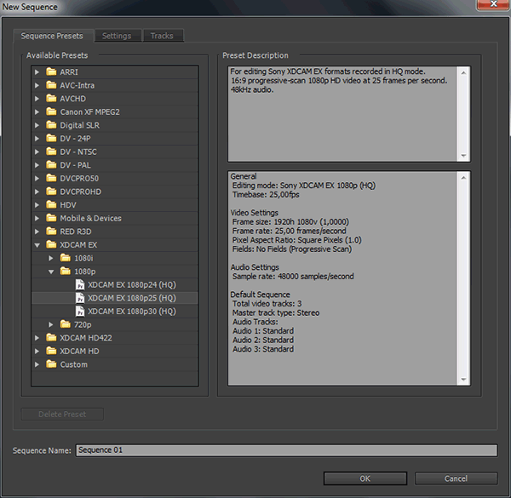This screenshot has width=511, height=498.
Task: Click the RED R3D folder icon
Action: tap(51, 232)
